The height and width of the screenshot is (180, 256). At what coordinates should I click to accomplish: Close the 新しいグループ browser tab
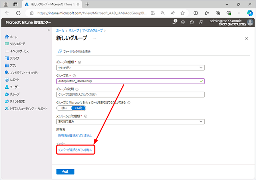[x=78, y=5]
